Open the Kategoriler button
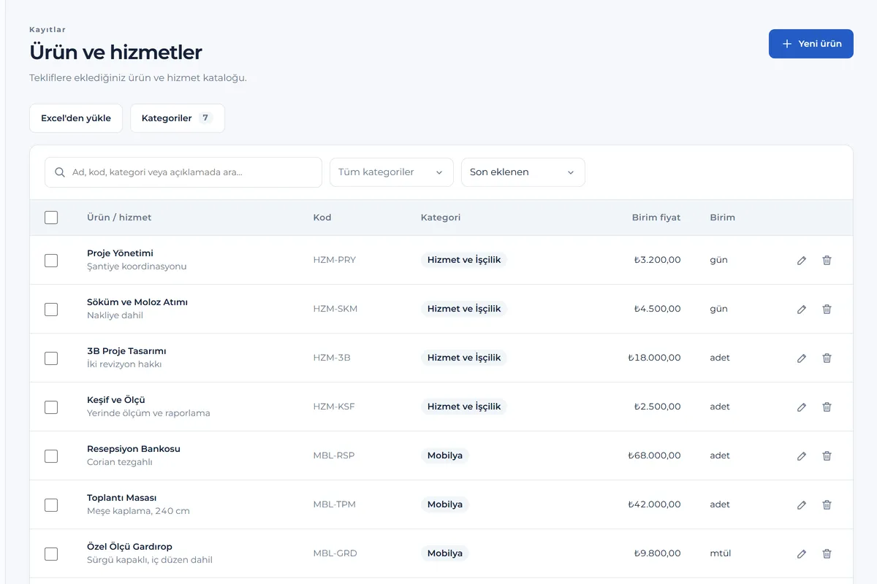The height and width of the screenshot is (584, 877). [x=178, y=118]
